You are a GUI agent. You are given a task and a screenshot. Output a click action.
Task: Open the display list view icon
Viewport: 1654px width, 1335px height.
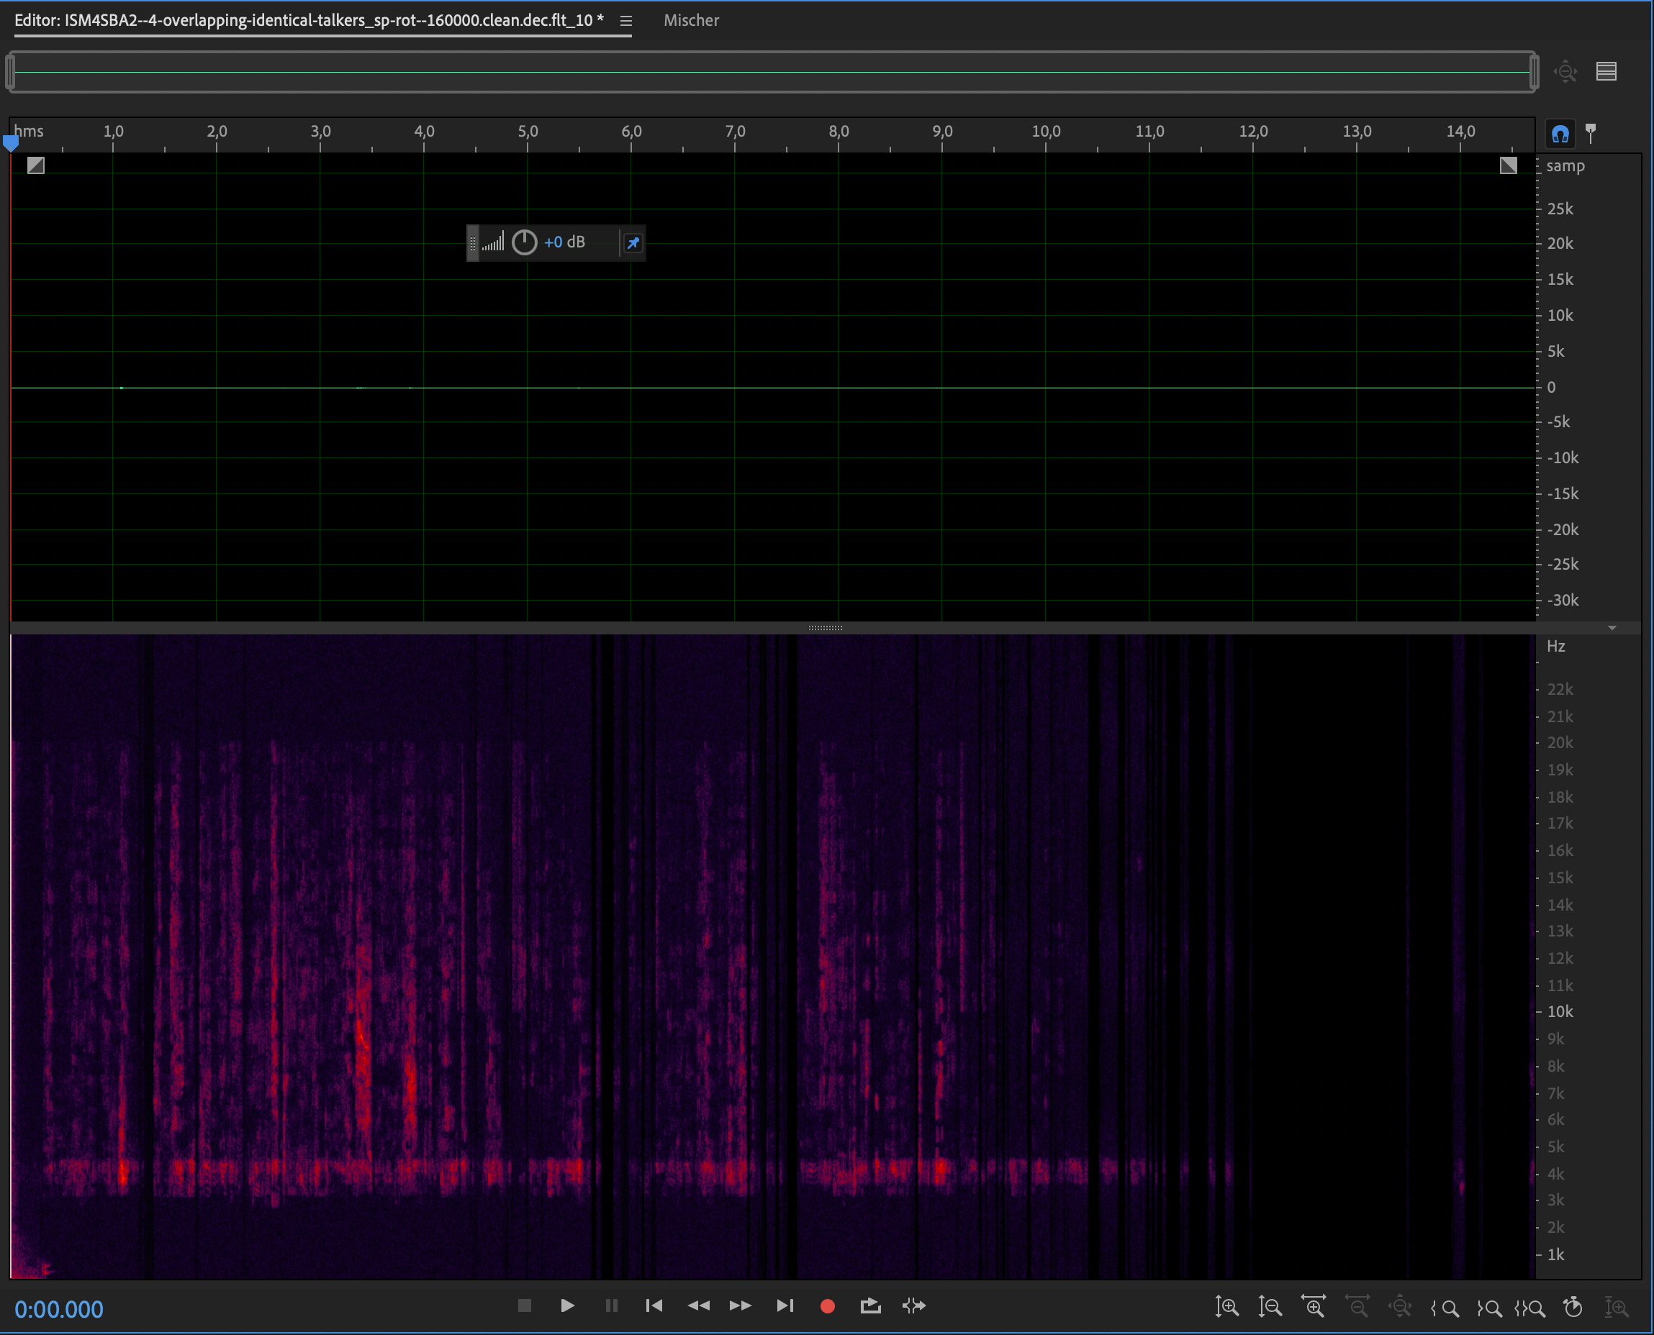pos(1606,71)
